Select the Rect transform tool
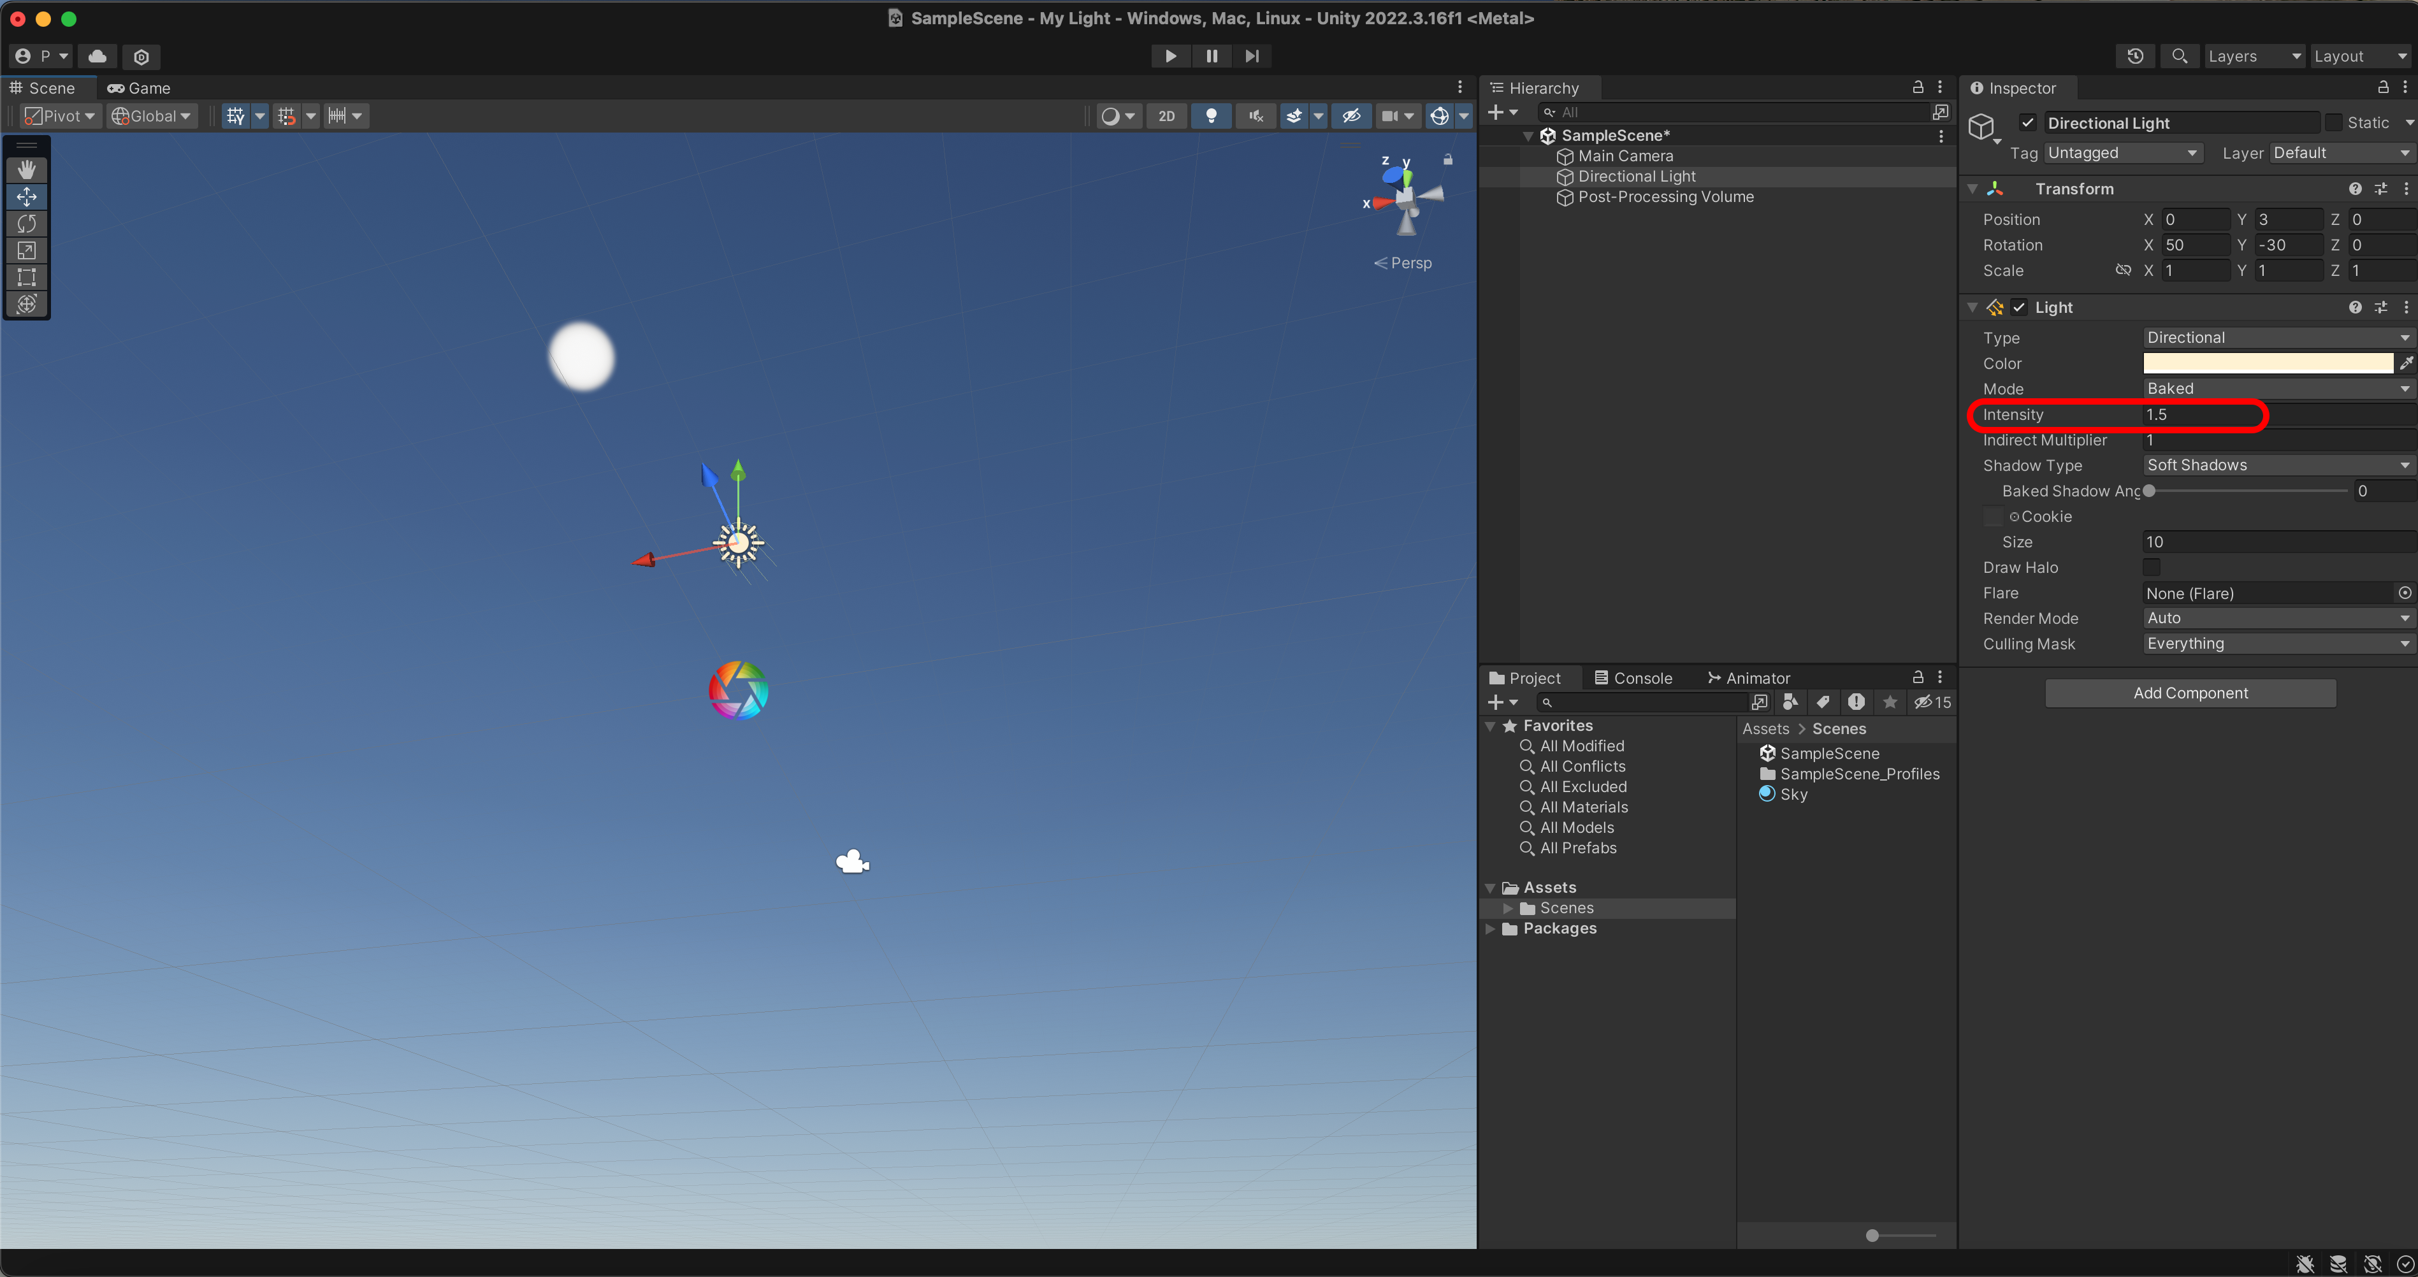The image size is (2418, 1277). coord(26,278)
